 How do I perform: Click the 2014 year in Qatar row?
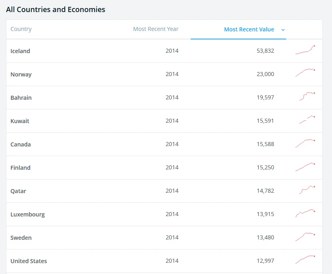[x=172, y=191]
